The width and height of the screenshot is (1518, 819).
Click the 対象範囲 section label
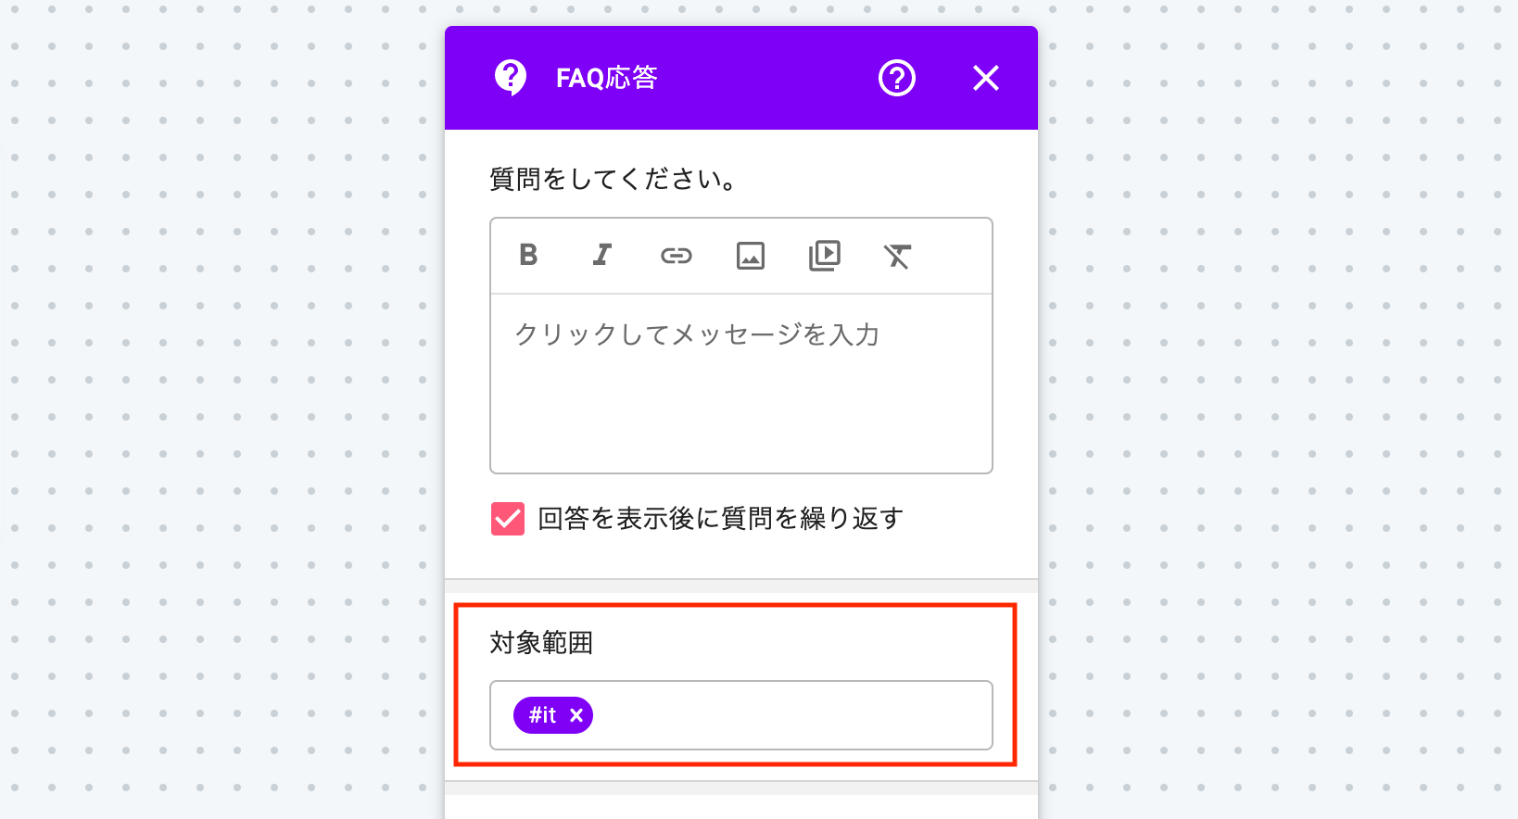[x=541, y=643]
